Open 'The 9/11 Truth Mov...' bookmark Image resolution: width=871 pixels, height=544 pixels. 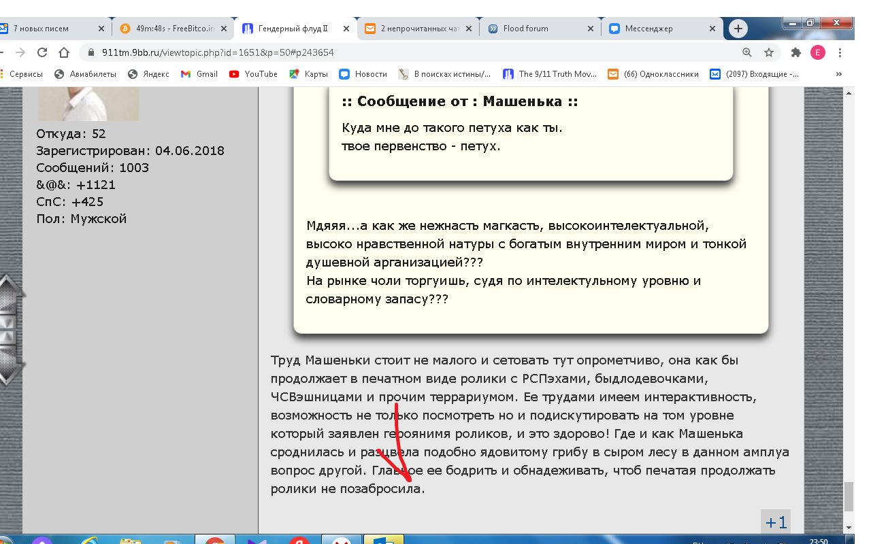tap(549, 74)
